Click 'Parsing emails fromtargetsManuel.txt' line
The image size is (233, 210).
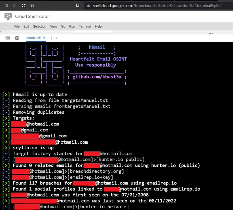(x=62, y=106)
